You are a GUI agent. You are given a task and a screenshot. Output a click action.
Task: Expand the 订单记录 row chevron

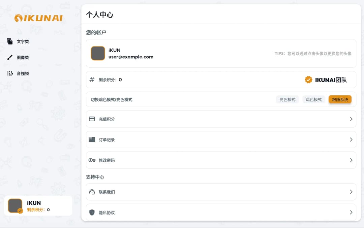click(x=351, y=140)
